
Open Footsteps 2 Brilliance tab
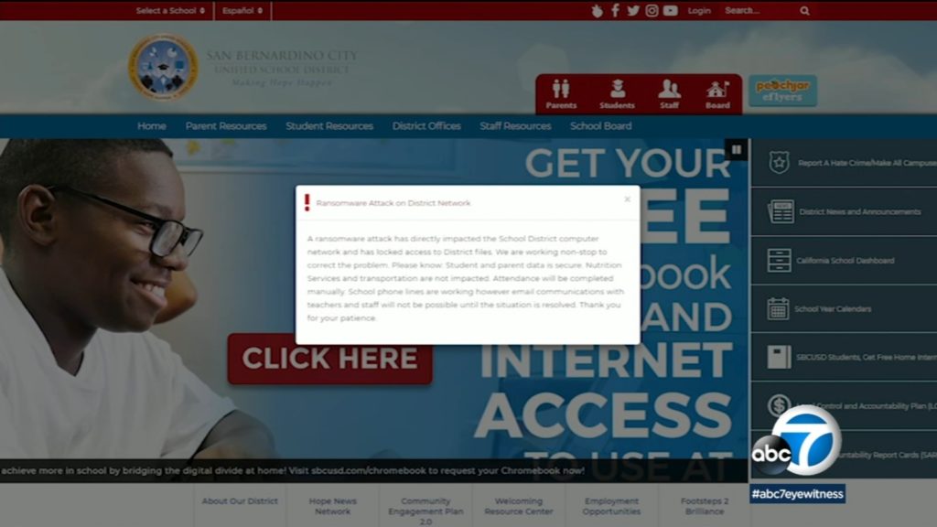point(705,506)
